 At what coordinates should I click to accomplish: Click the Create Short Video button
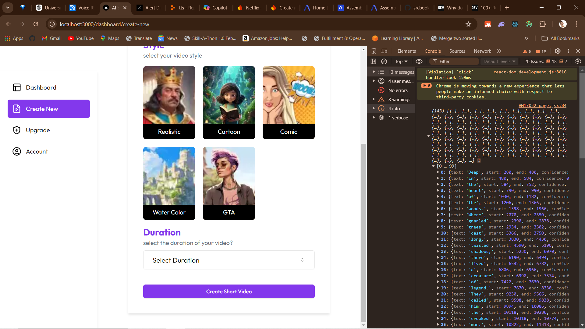point(229,292)
